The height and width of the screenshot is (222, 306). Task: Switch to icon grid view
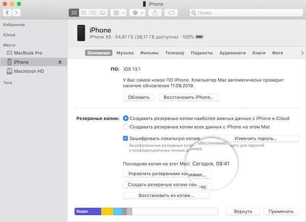tap(74, 13)
